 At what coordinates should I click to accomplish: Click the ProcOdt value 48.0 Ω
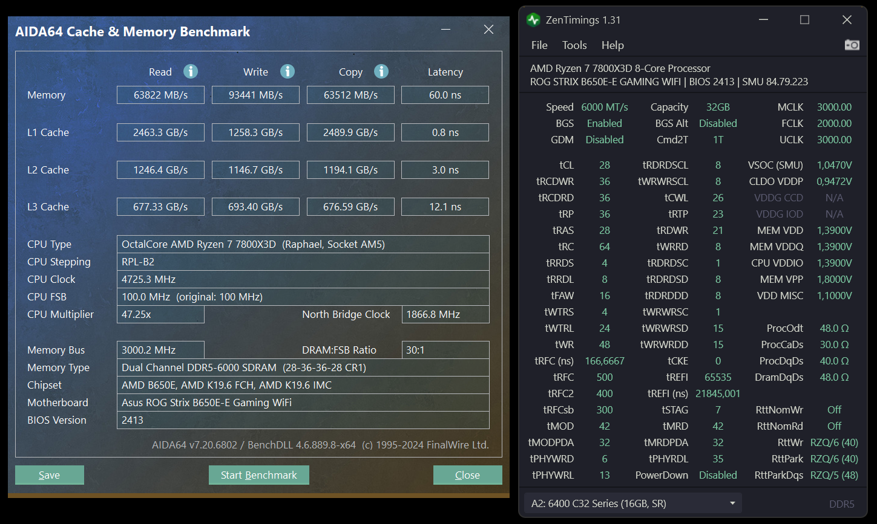[834, 328]
